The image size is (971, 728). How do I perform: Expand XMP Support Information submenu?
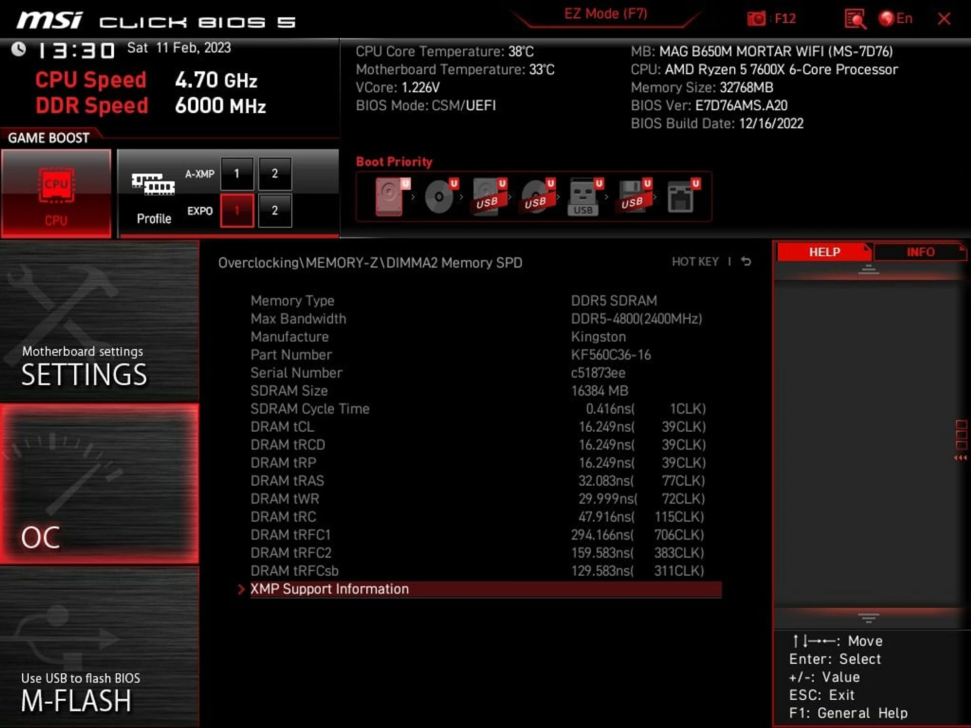coord(485,589)
